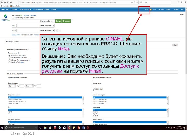Click the browser Back arrow
This screenshot has height=140, width=187.
coord(2,2)
